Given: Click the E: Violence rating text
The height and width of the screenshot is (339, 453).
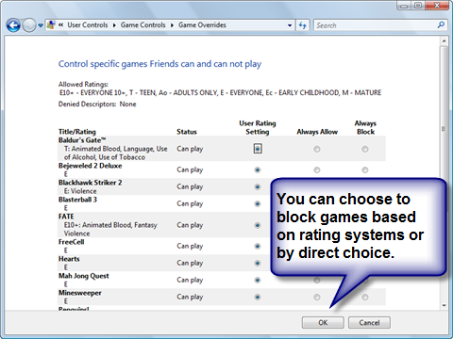Looking at the screenshot, I should click(x=80, y=191).
